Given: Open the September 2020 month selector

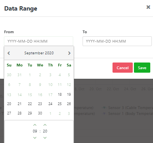Looking at the screenshot, I should (x=39, y=53).
